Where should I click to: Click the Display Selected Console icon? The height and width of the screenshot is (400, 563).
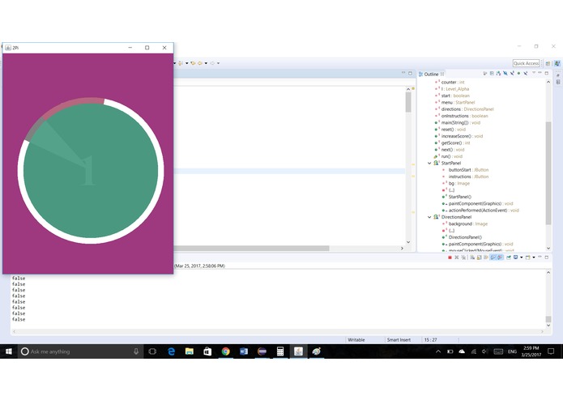click(515, 257)
